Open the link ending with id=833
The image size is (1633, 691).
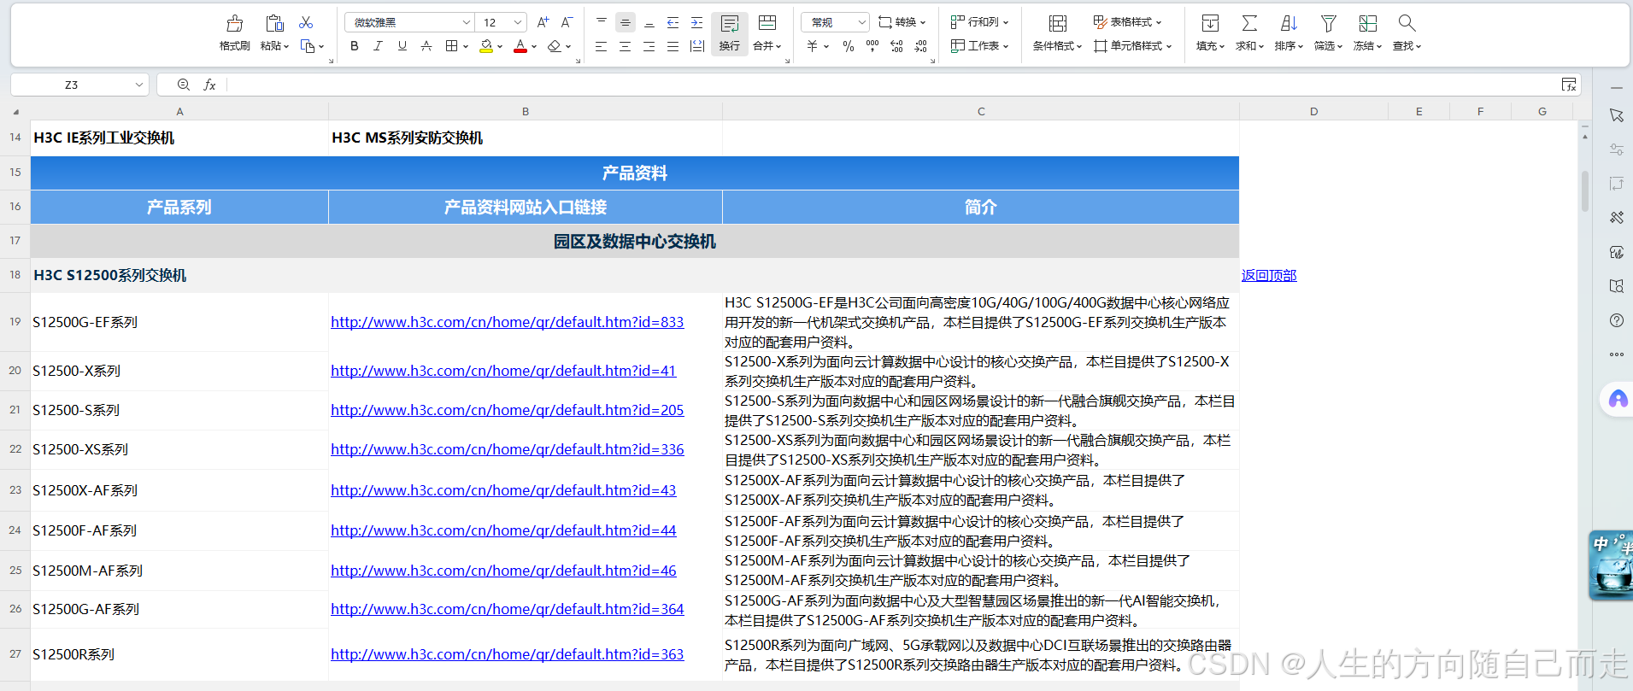[x=507, y=322]
